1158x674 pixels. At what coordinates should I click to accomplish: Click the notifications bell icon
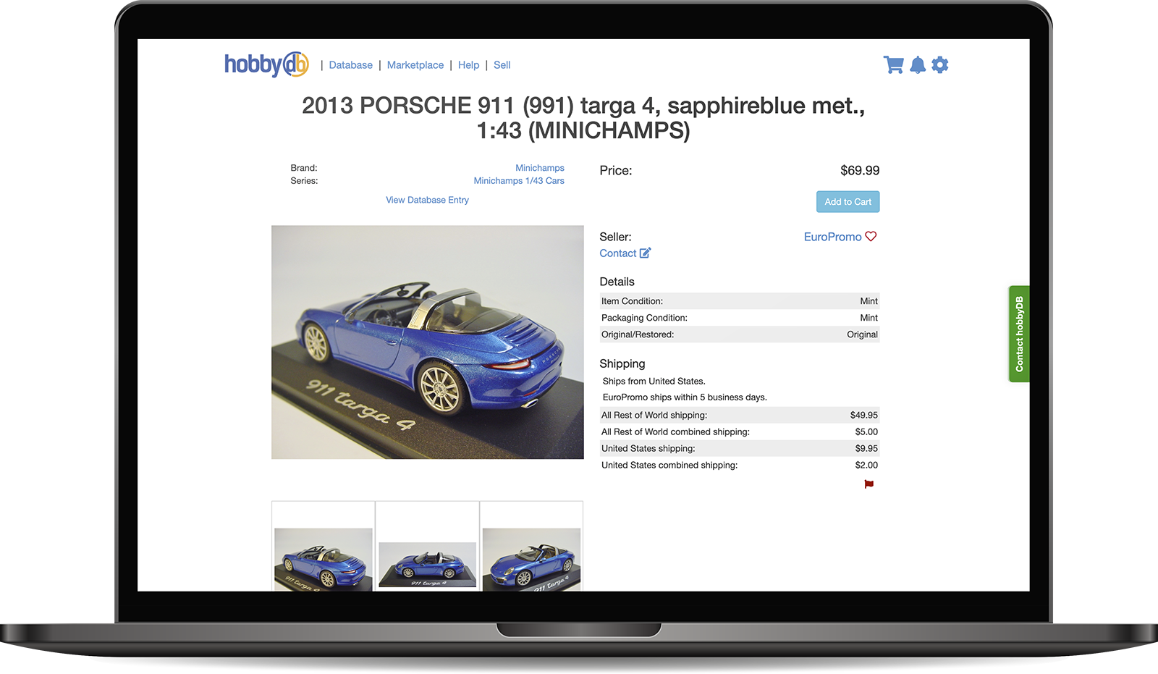tap(918, 65)
